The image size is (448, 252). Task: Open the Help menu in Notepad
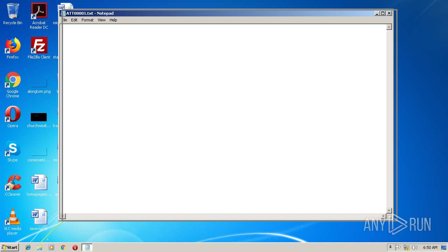[113, 20]
